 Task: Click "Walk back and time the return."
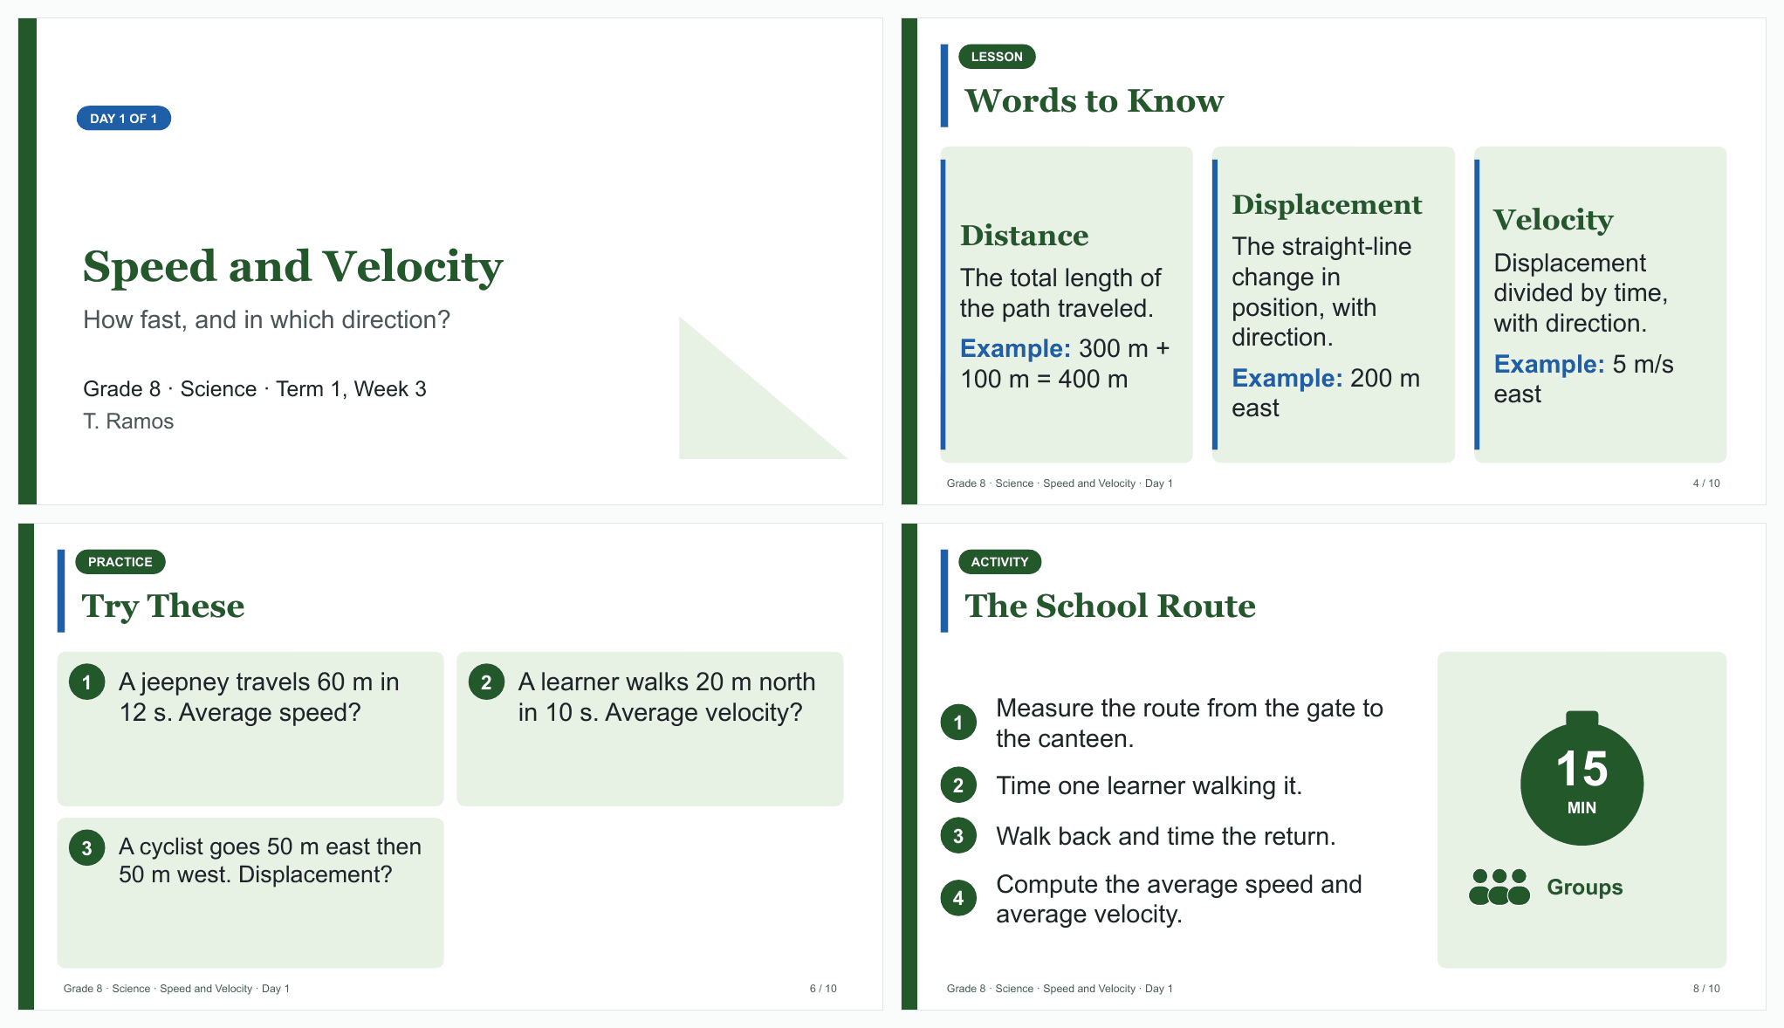click(1166, 837)
